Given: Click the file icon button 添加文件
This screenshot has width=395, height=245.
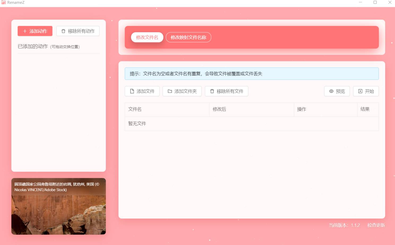Looking at the screenshot, I should coord(142,91).
